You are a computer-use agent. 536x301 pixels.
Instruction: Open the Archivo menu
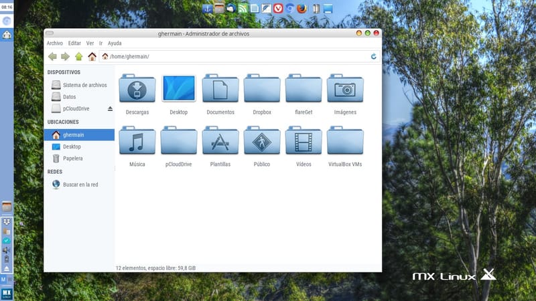click(55, 43)
